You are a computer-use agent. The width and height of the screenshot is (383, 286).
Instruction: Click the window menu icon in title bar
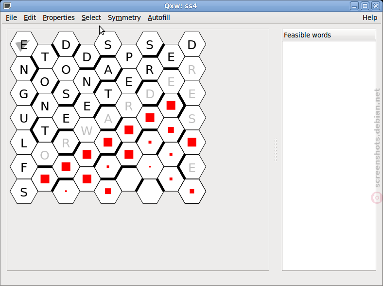tap(7, 6)
